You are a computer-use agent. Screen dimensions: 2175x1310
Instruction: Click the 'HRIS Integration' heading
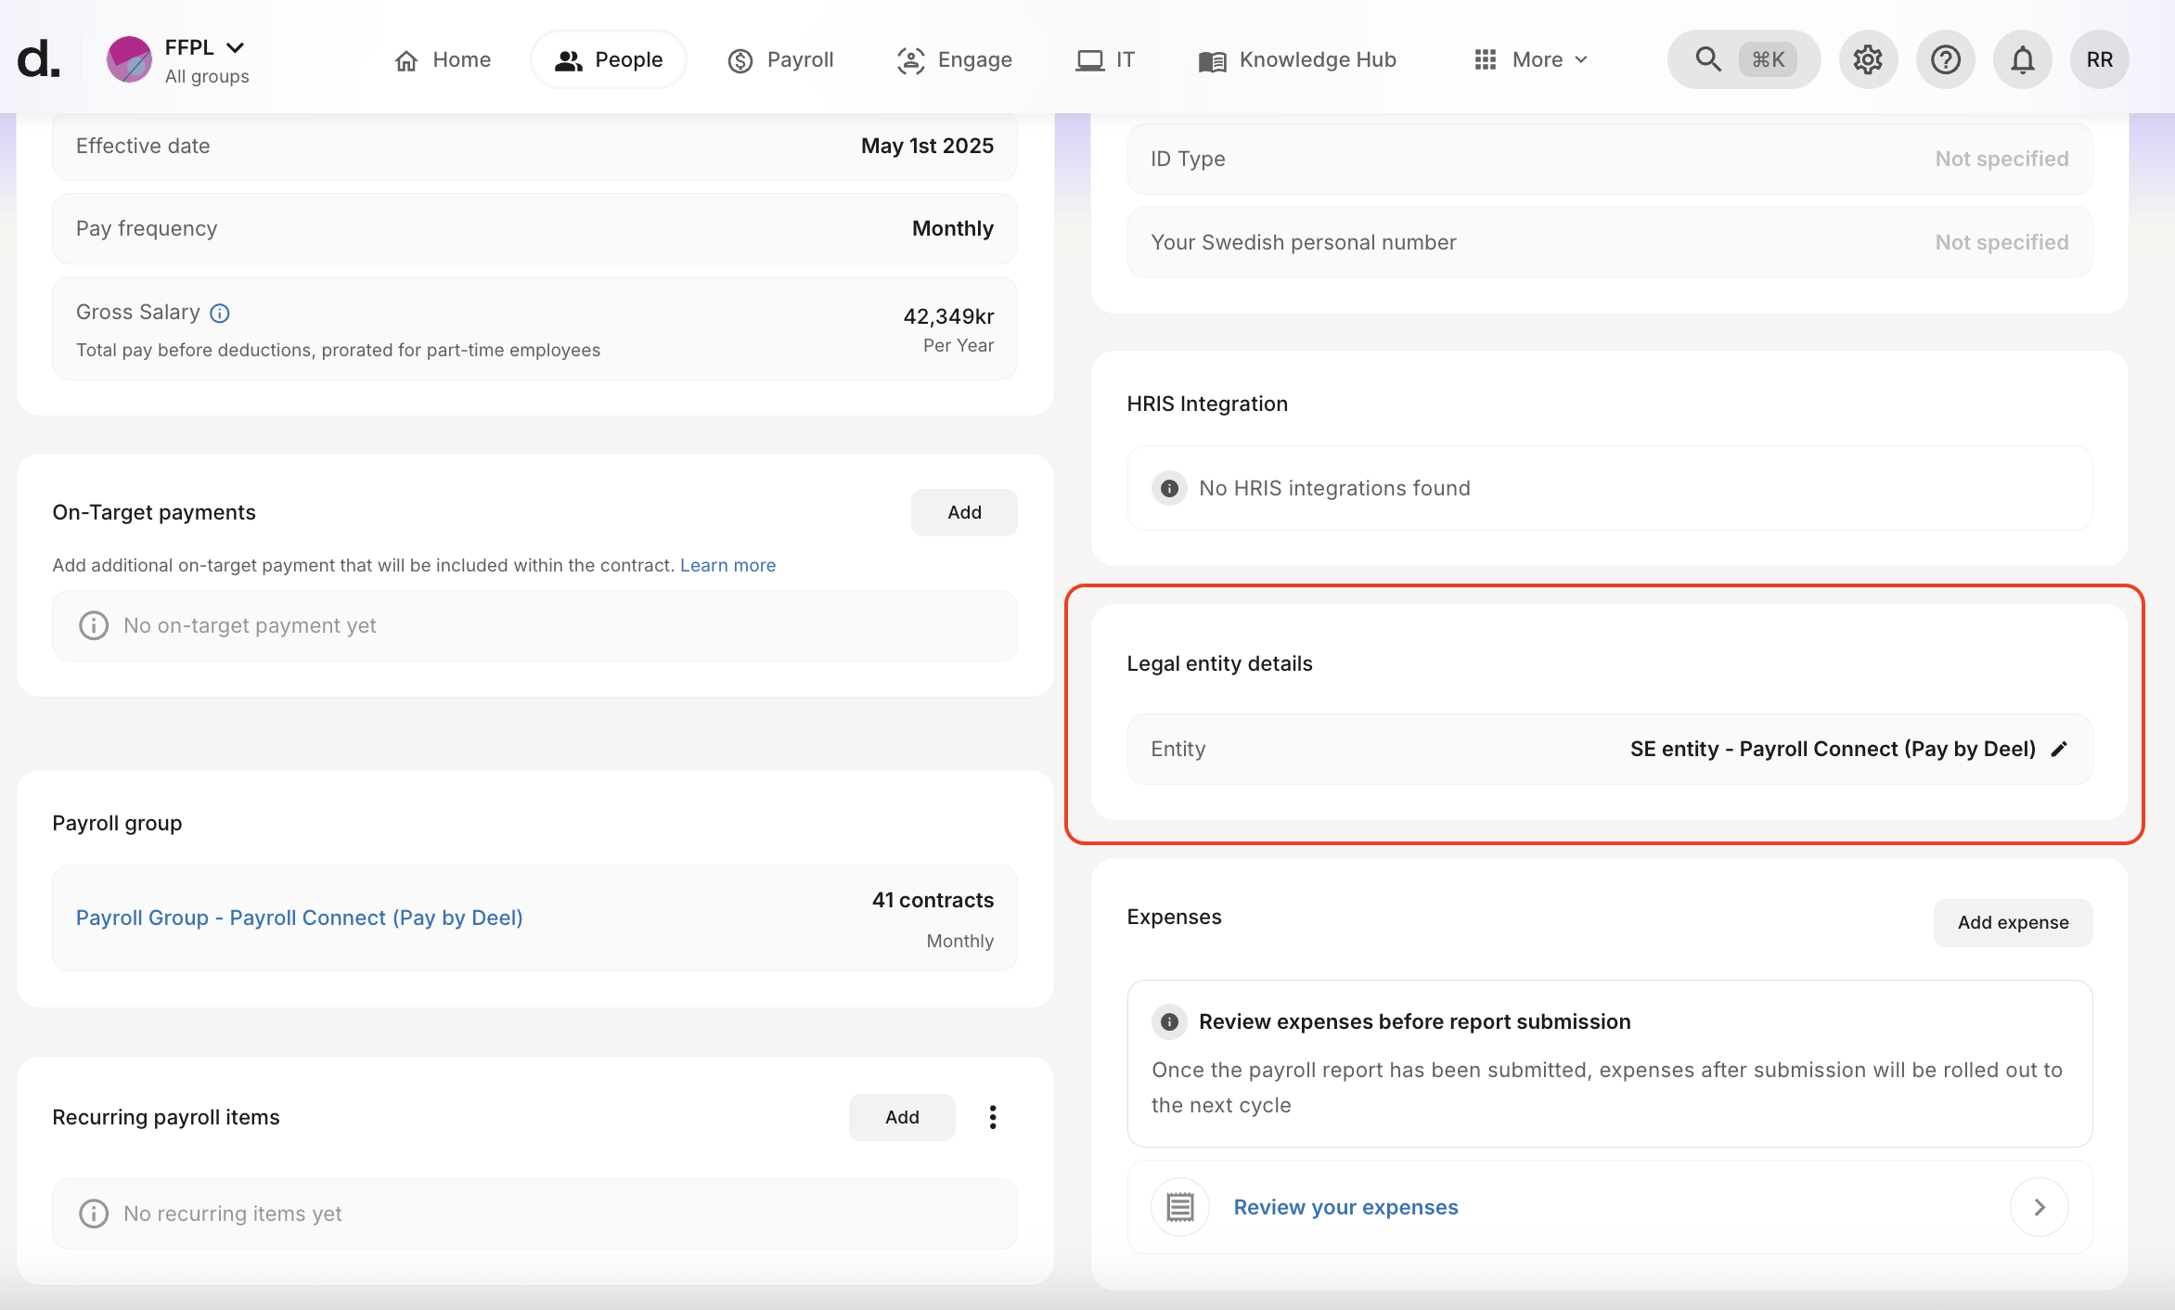click(1207, 404)
